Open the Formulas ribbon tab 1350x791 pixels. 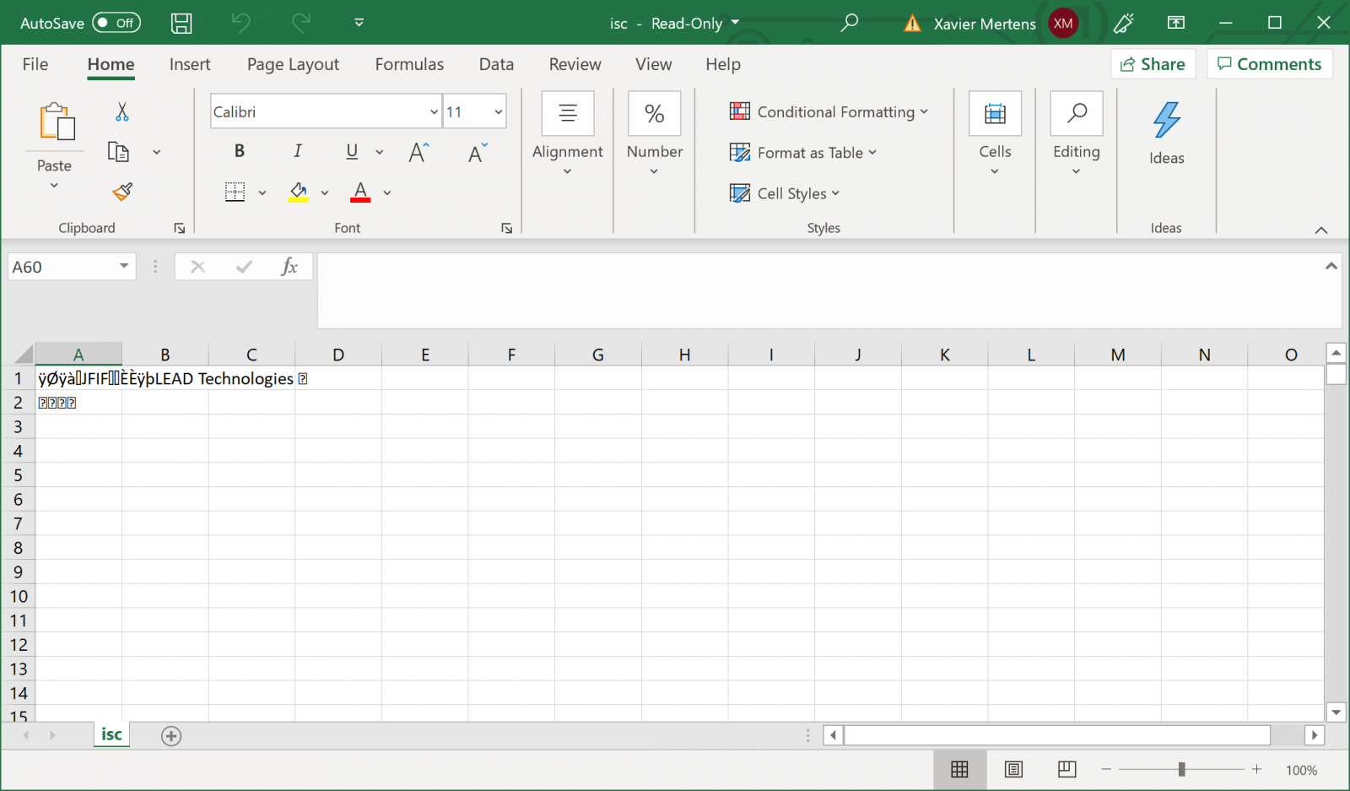tap(409, 64)
